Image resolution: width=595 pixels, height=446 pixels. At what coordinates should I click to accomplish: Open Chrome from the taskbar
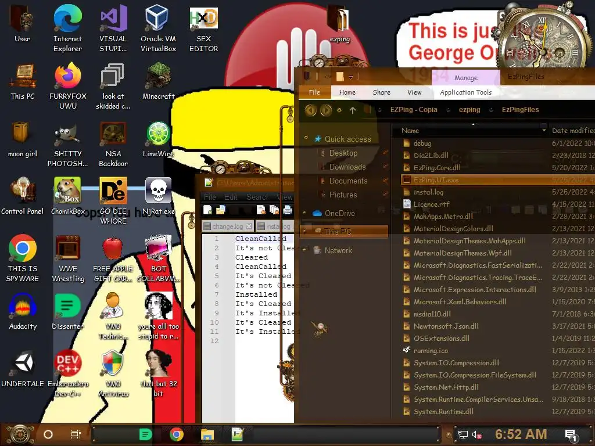pyautogui.click(x=177, y=434)
